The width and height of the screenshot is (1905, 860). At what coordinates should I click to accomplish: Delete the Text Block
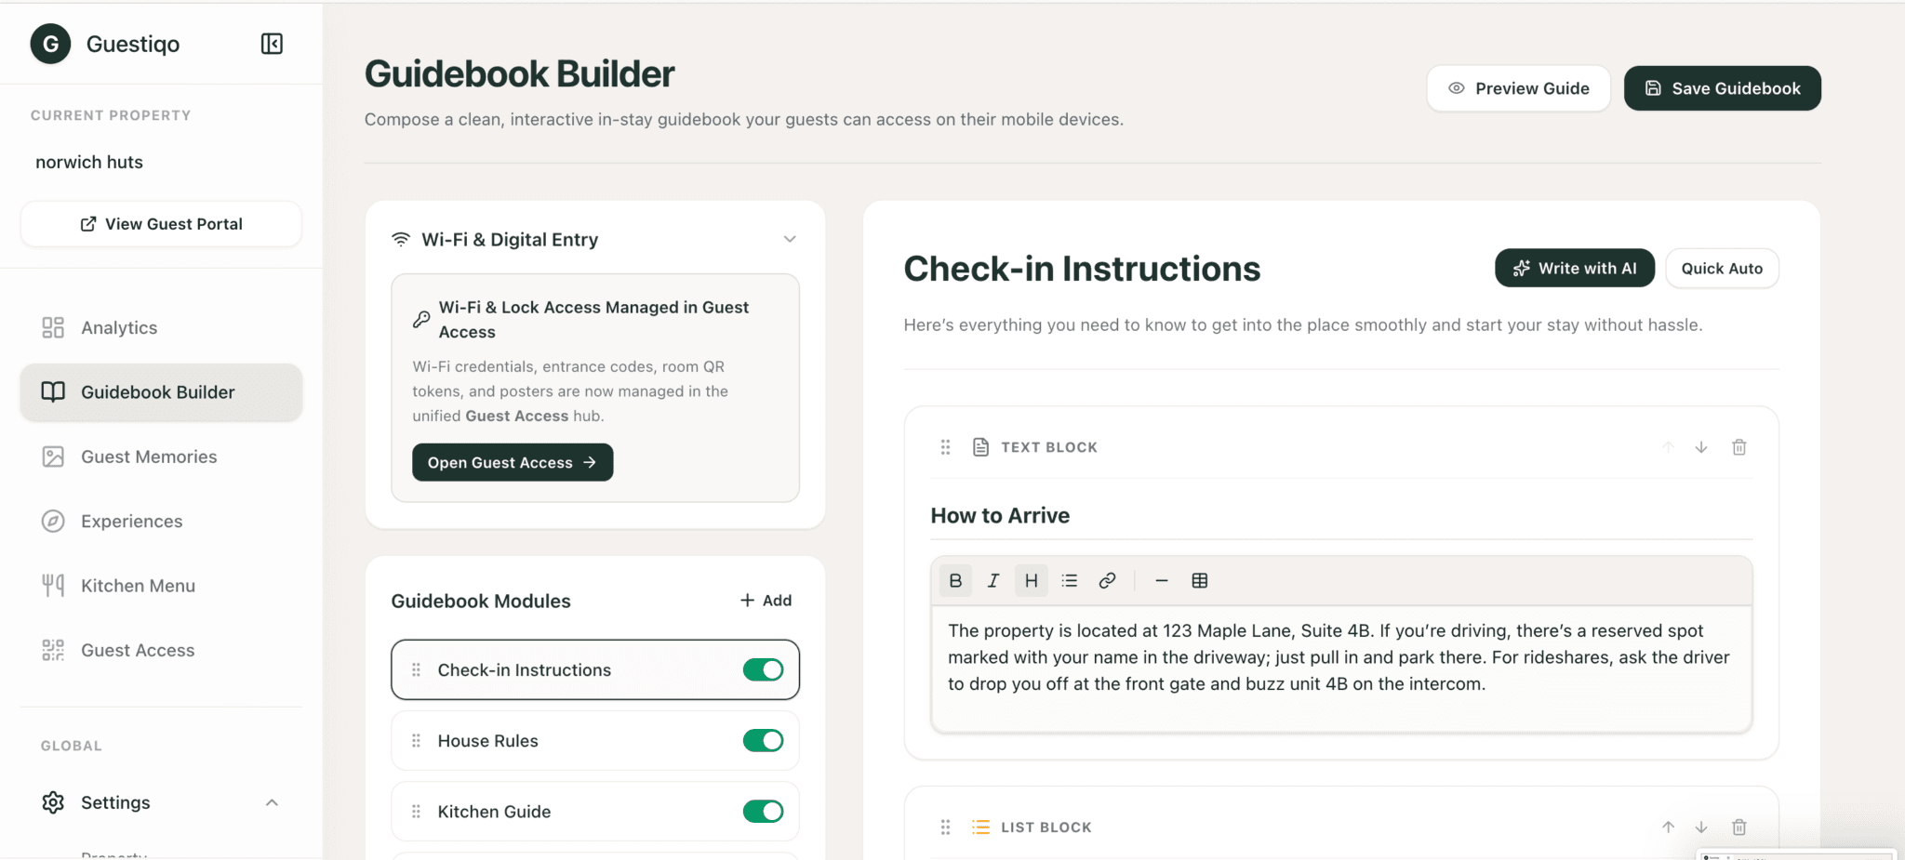(1738, 447)
